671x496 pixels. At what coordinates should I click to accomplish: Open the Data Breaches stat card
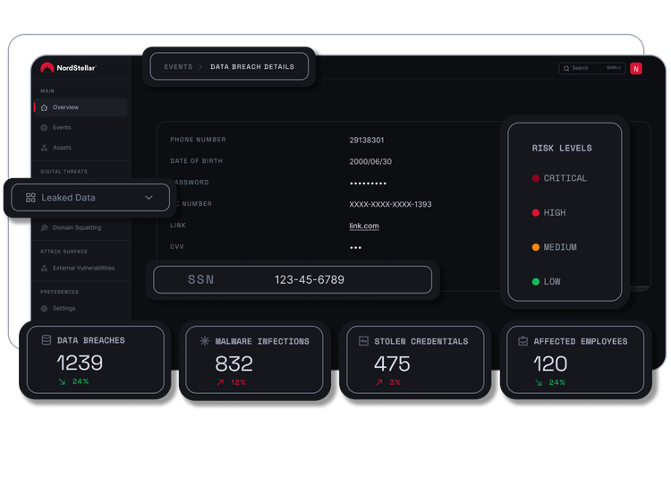click(x=91, y=359)
